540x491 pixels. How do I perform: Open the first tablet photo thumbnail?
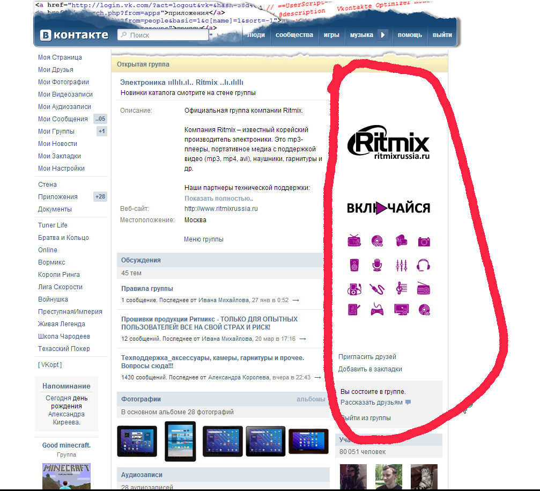coord(137,442)
